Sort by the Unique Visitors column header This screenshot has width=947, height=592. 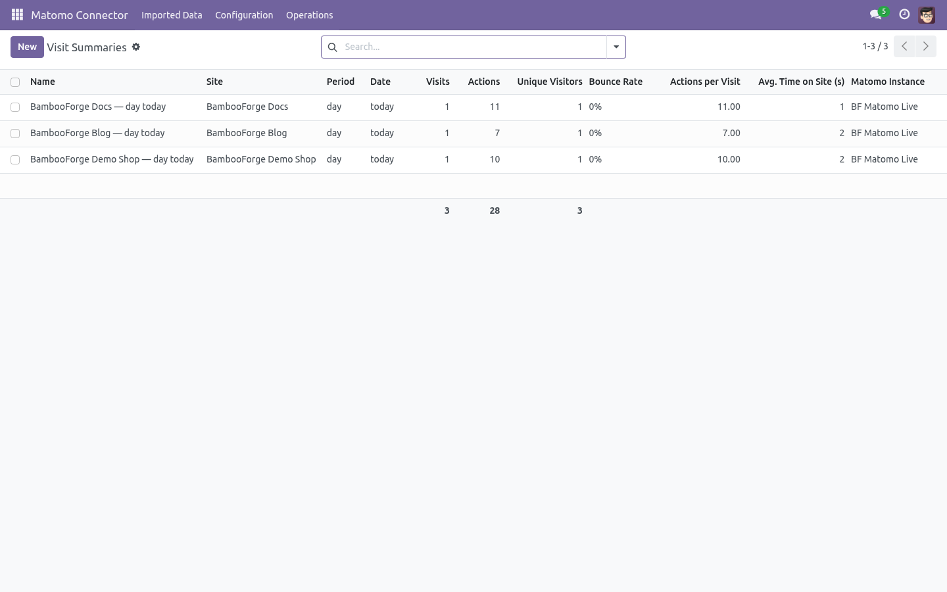coord(550,82)
